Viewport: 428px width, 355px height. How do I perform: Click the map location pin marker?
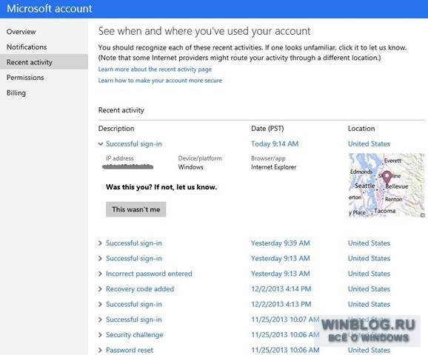387,177
